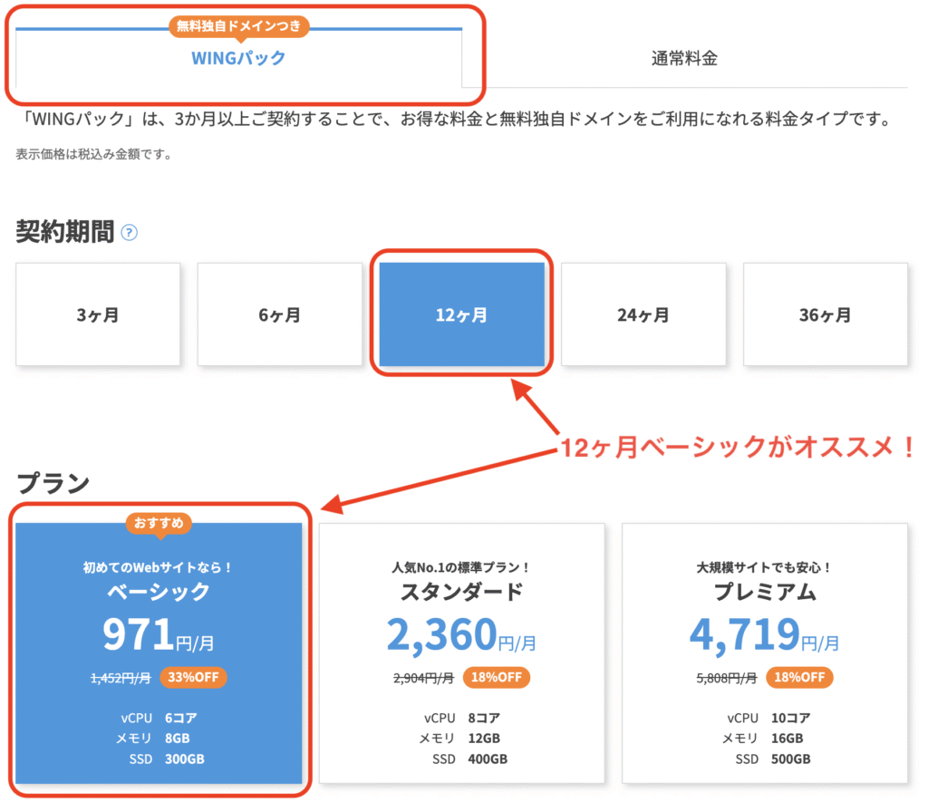Click the 18%OFF badge under プレミアム

(x=799, y=677)
